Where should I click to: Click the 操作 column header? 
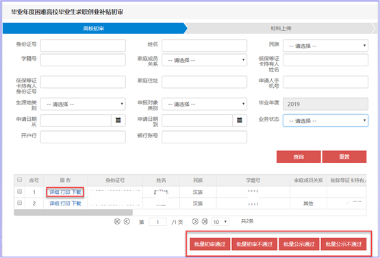65,180
